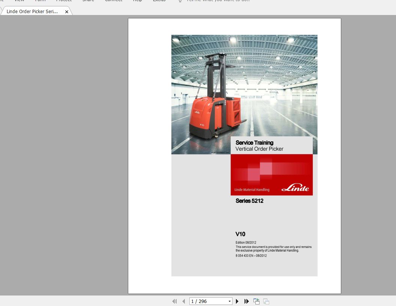Viewport: 396px width, 306px height.
Task: Click the '8 054 433 EN – 08/2012' document number
Action: tap(251, 255)
